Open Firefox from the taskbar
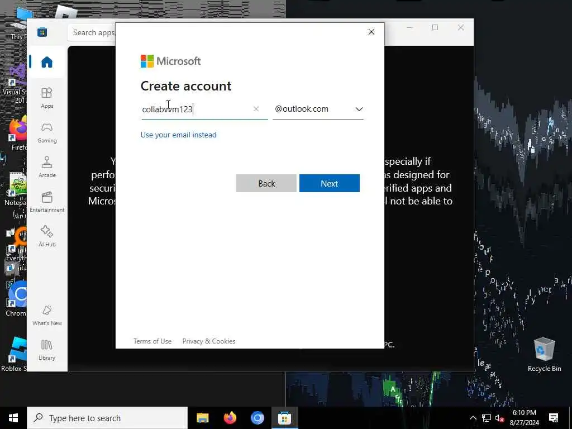This screenshot has width=572, height=429. click(x=230, y=418)
